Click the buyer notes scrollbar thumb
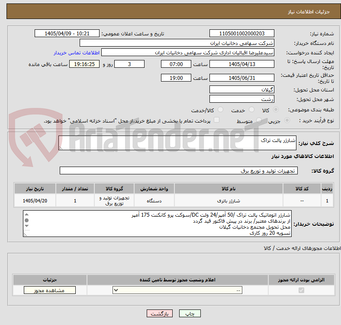This screenshot has height=325, width=341. (x=26, y=220)
